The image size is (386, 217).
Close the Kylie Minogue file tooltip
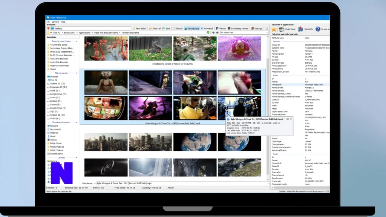click(291, 119)
